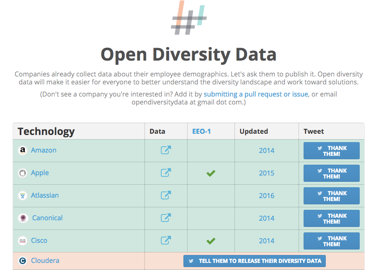Viewport: 371px width, 270px height.
Task: Click Cisco's EEO-1 green checkmark
Action: point(211,241)
